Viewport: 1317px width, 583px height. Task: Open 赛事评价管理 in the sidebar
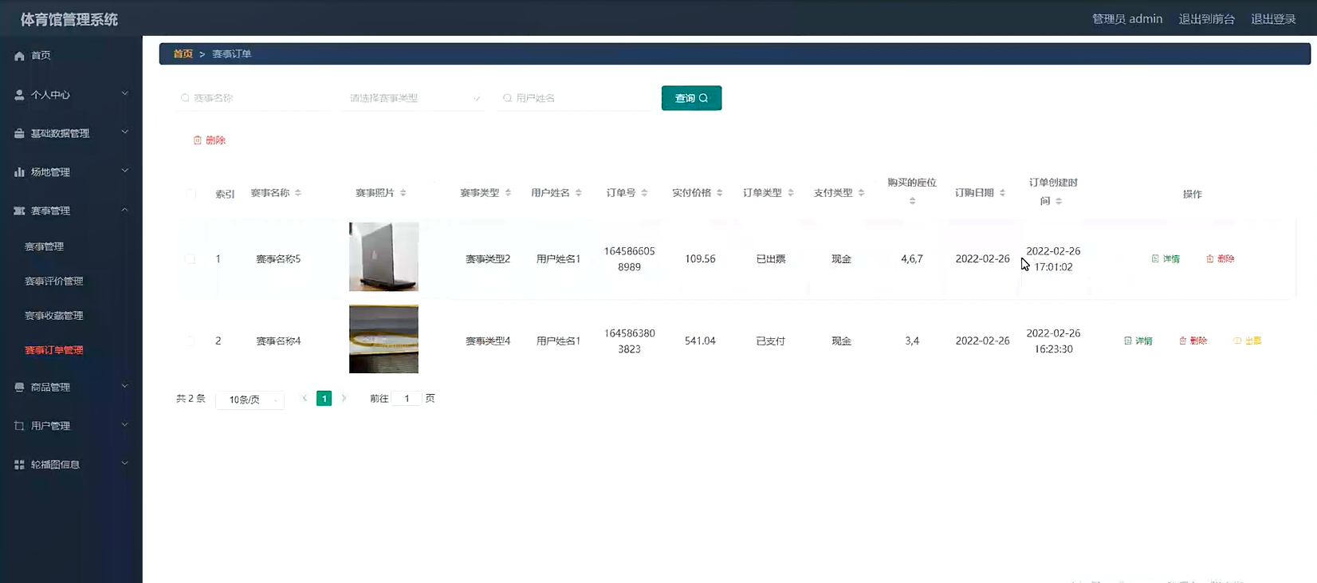click(53, 282)
